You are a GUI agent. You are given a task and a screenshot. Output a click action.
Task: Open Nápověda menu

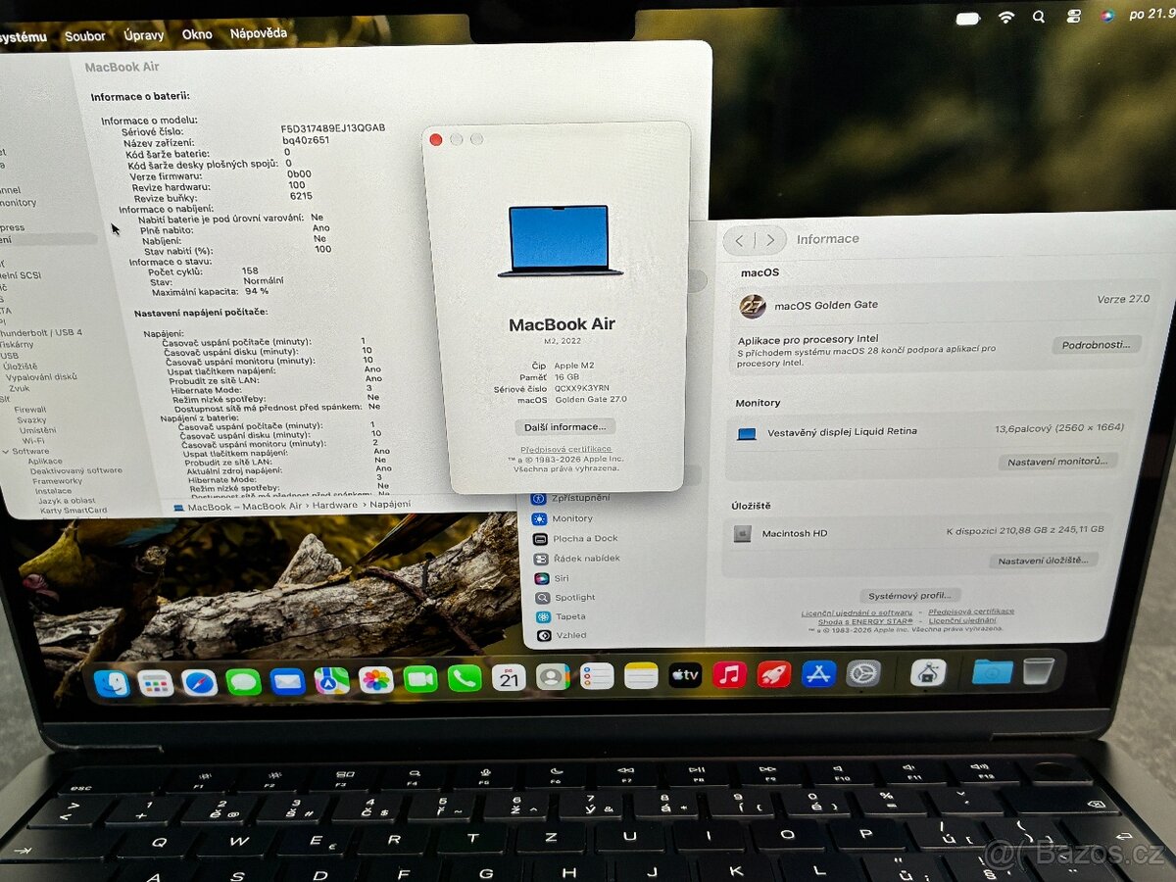259,33
